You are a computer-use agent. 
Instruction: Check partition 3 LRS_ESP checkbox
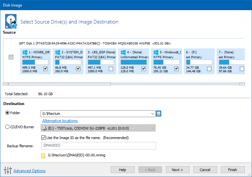(x=111, y=69)
